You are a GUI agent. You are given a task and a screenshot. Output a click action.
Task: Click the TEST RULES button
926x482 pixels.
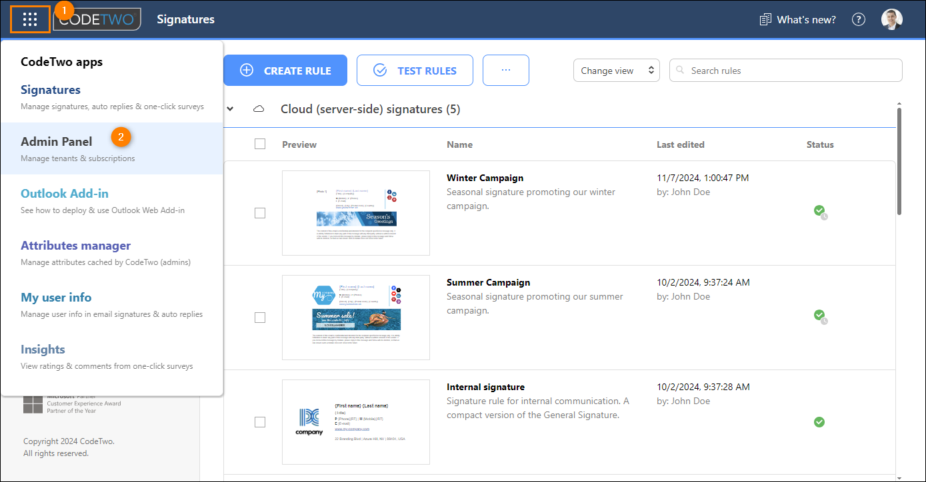pyautogui.click(x=415, y=71)
